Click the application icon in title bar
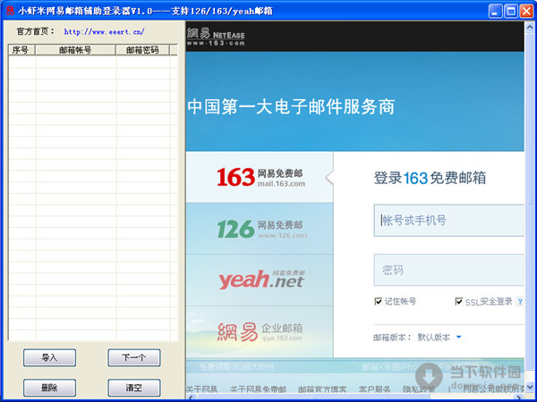The width and height of the screenshot is (537, 402). (10, 12)
